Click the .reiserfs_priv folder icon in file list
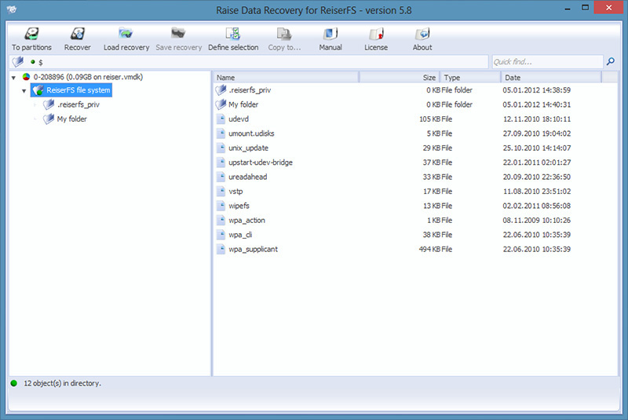The height and width of the screenshot is (420, 628). coord(221,90)
